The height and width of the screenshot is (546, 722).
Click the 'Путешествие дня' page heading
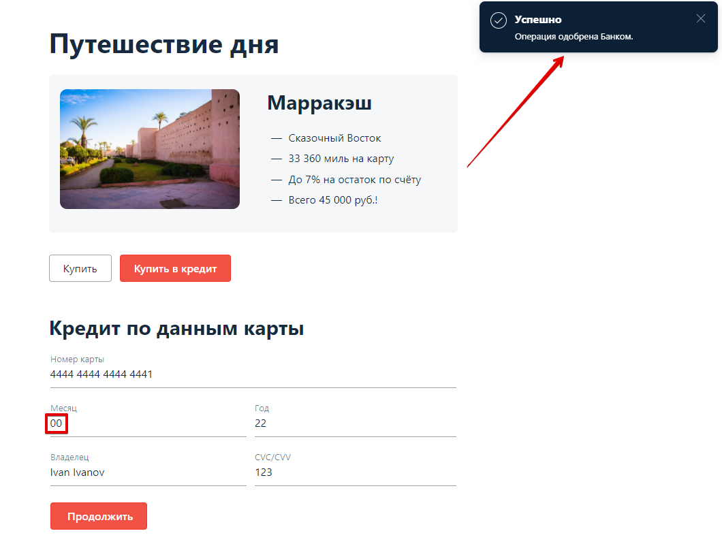coord(163,44)
